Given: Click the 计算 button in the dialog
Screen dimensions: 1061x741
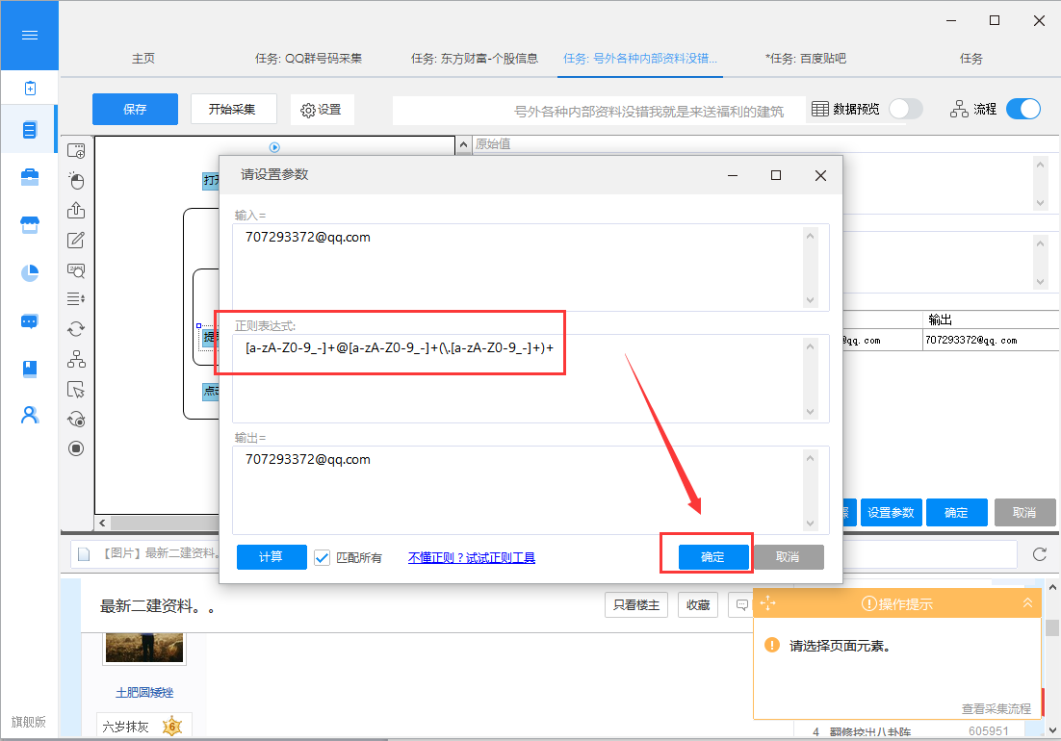Looking at the screenshot, I should [x=272, y=557].
